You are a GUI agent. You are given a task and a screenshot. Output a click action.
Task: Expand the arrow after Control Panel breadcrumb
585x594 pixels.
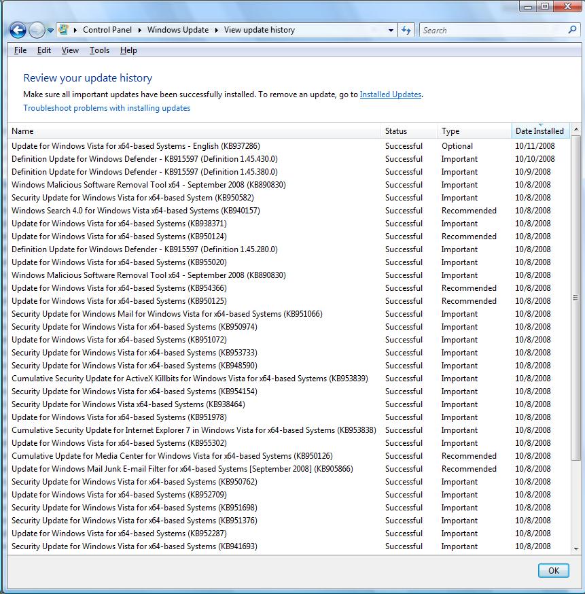(140, 31)
